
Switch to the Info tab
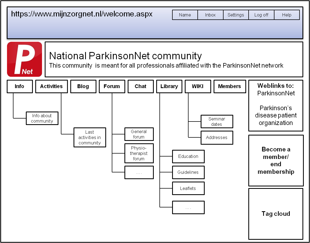pyautogui.click(x=19, y=86)
